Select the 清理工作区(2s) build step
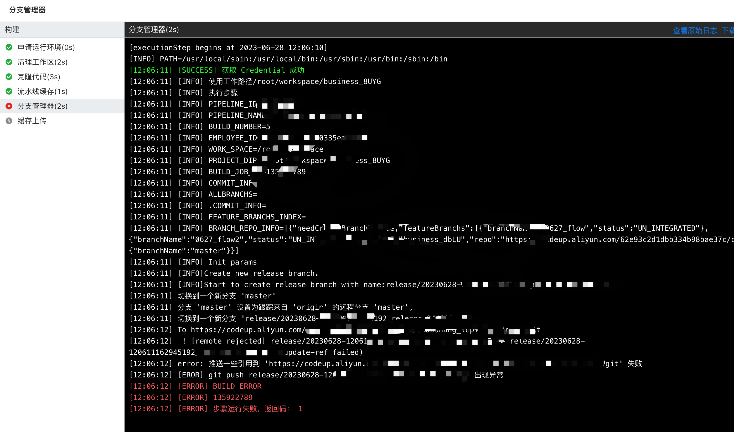Viewport: 734px width, 432px height. [x=43, y=62]
